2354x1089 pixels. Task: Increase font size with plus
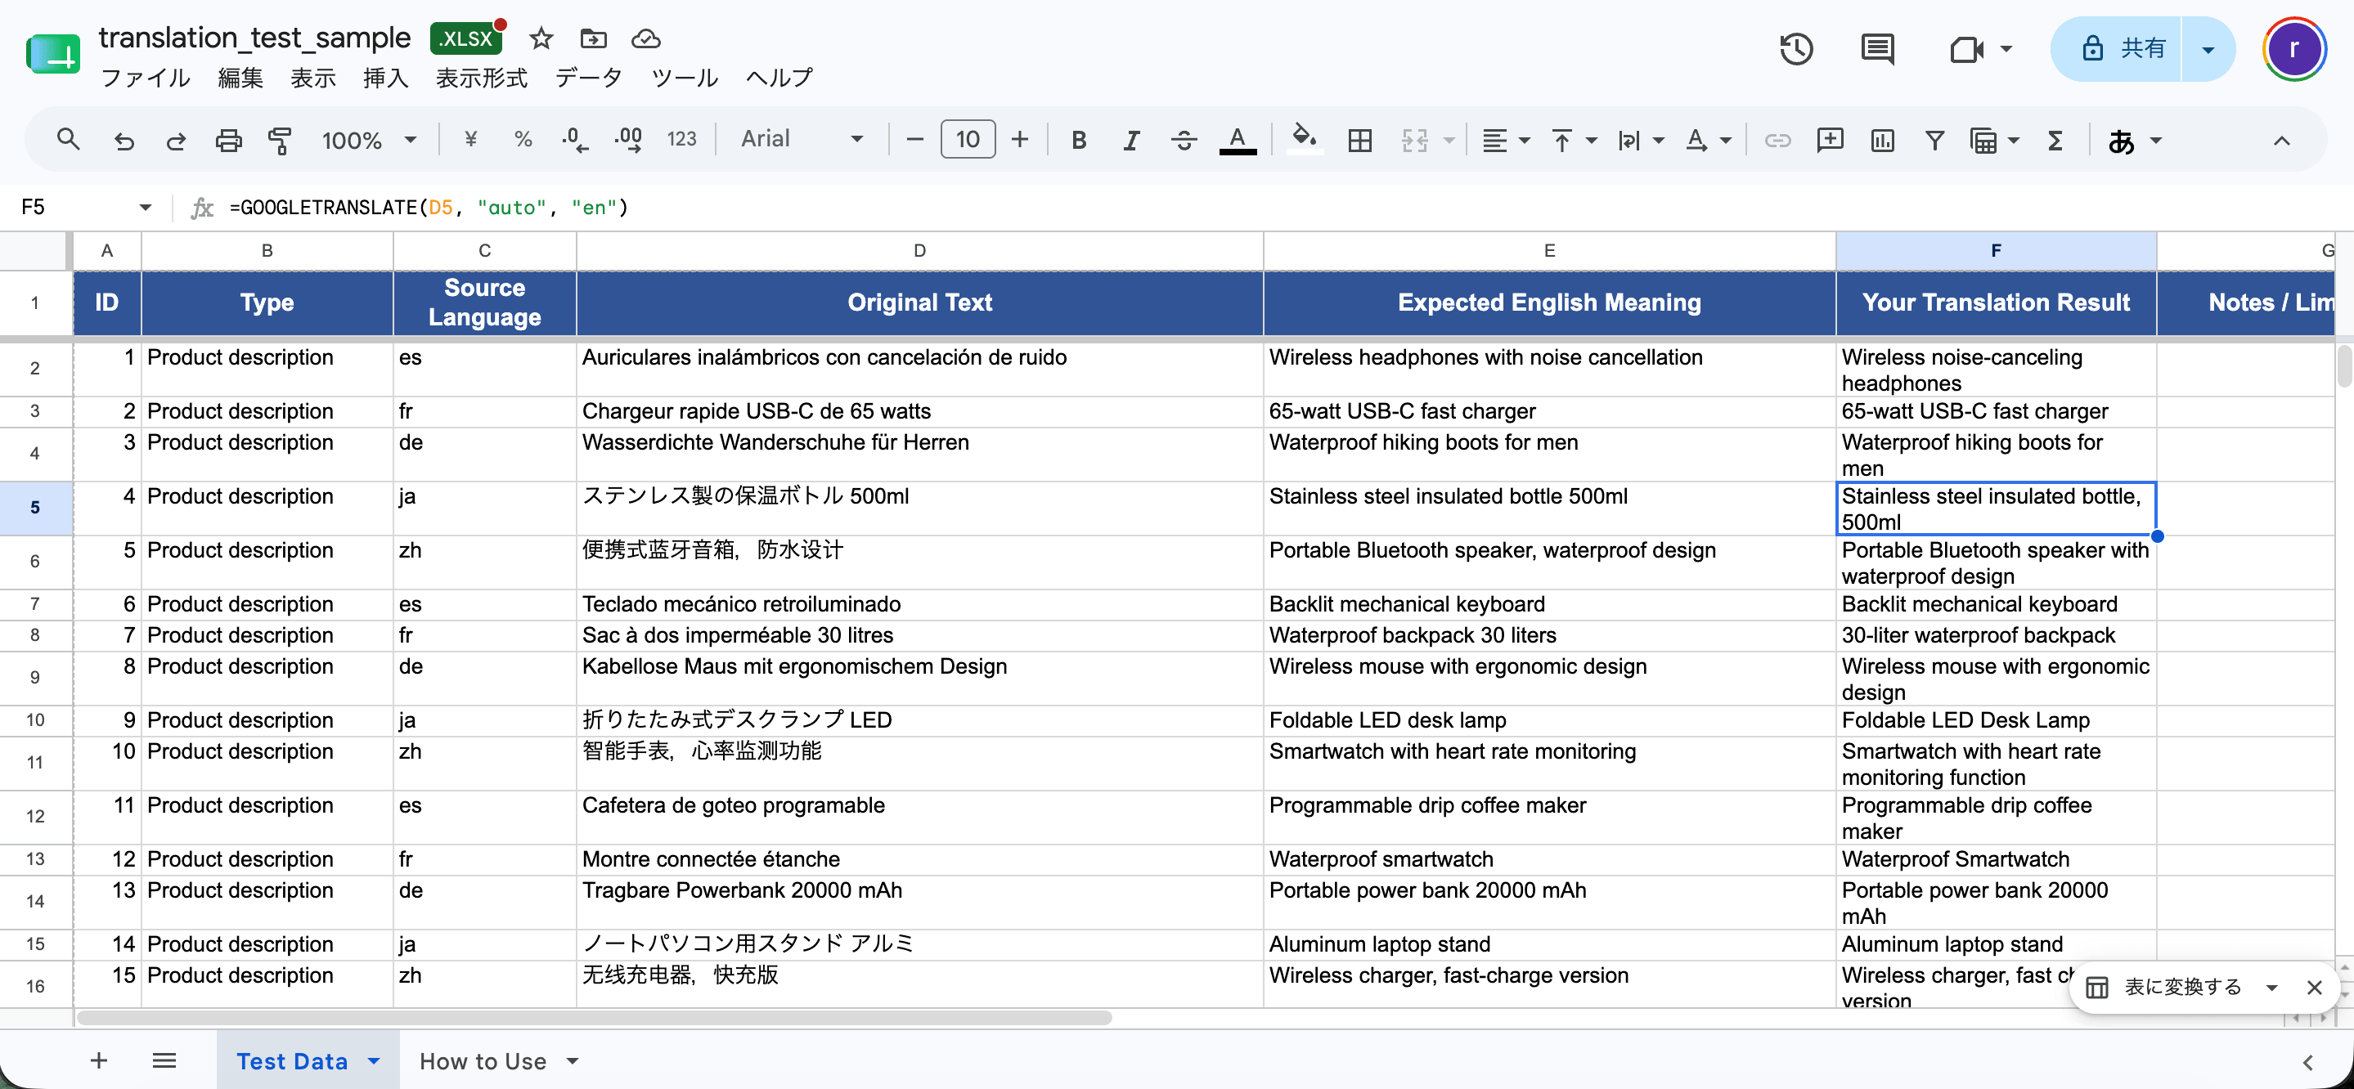click(1020, 140)
